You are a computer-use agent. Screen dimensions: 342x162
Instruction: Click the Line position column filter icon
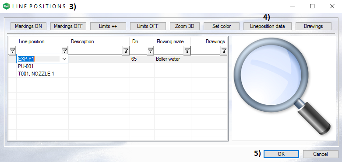pos(64,51)
